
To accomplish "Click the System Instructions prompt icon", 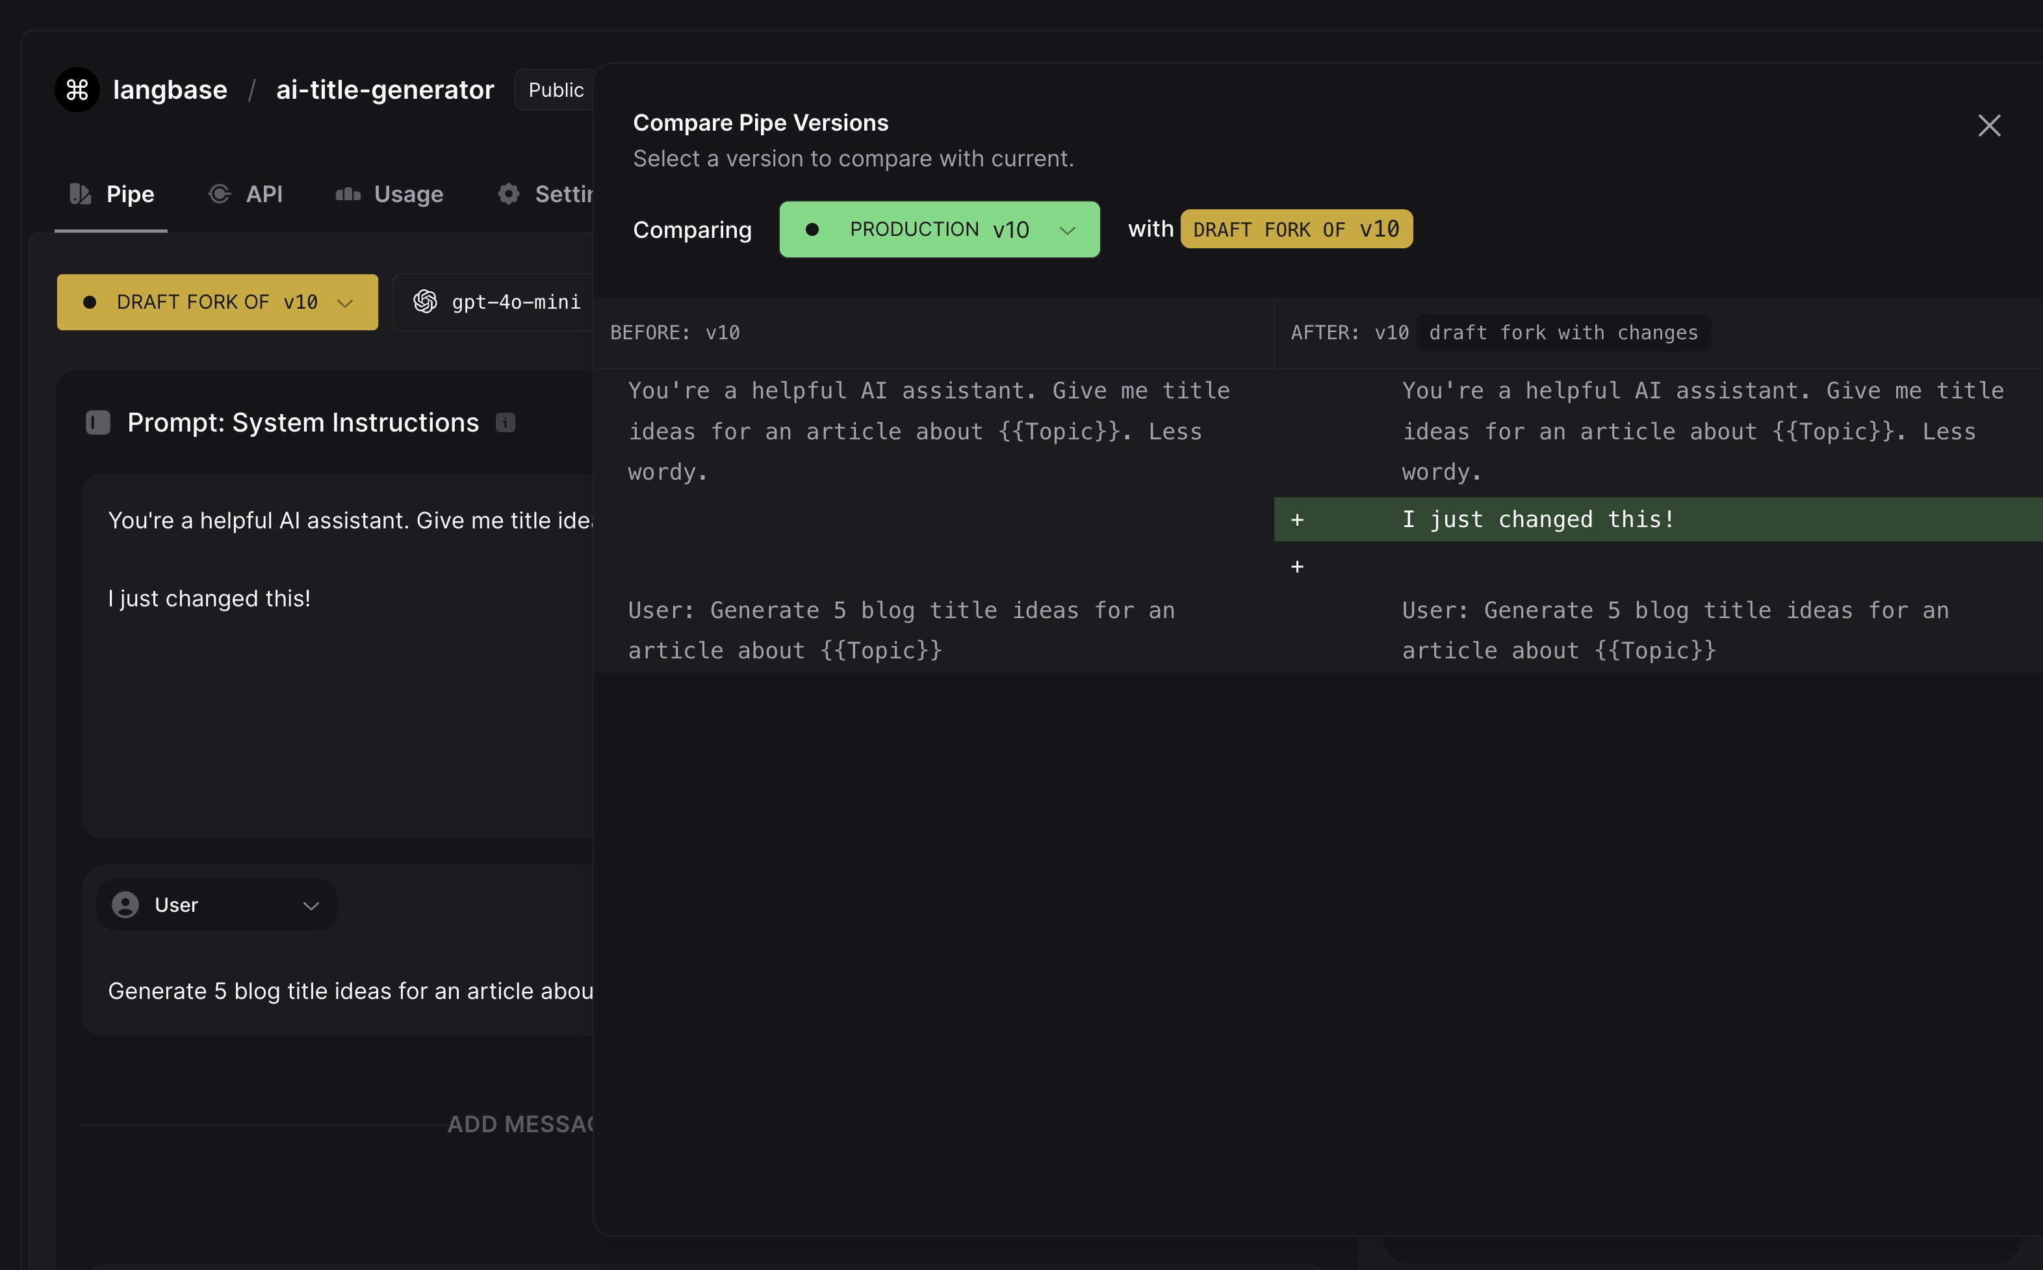I will pyautogui.click(x=98, y=422).
